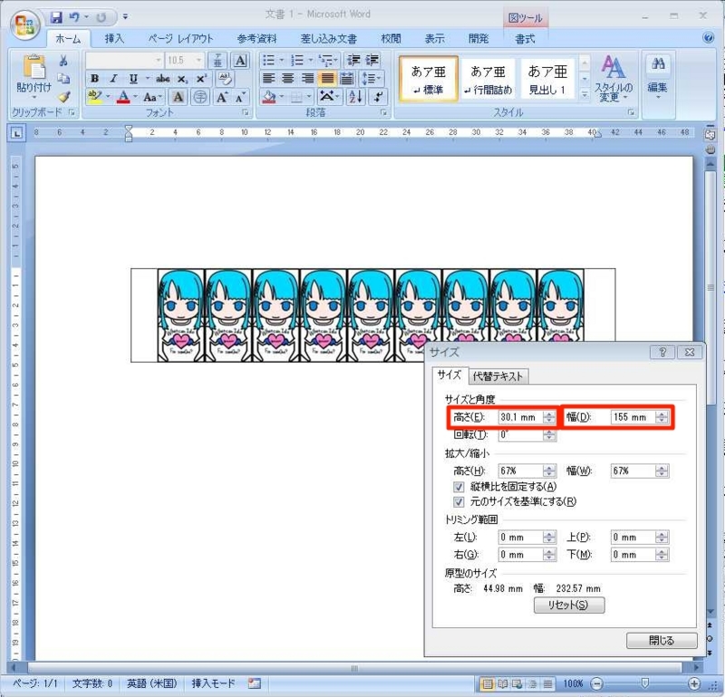Click the Shrink Font icon
This screenshot has width=725, height=697.
(240, 98)
